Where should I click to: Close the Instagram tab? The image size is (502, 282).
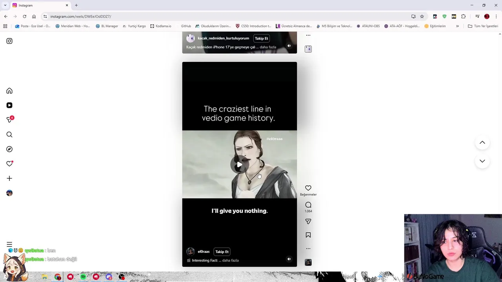tap(67, 5)
